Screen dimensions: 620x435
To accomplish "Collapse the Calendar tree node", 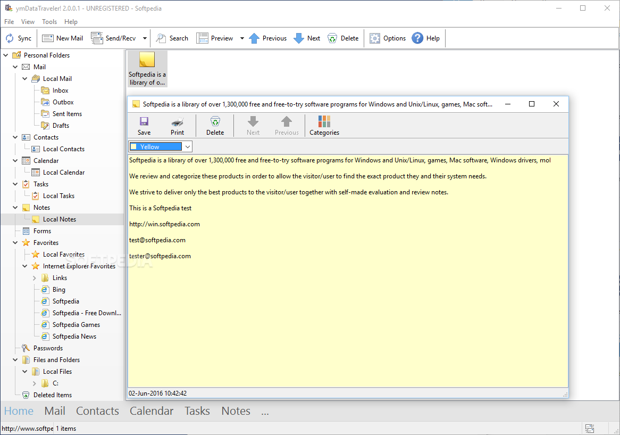I will pos(15,161).
